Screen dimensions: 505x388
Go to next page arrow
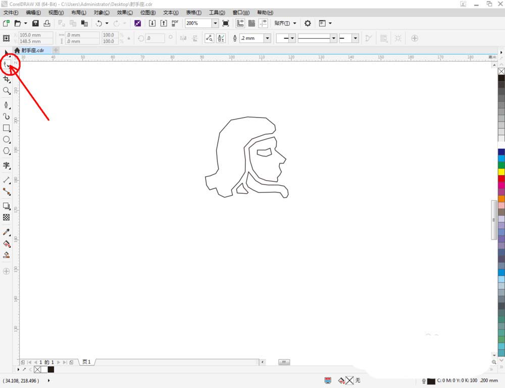click(x=59, y=362)
